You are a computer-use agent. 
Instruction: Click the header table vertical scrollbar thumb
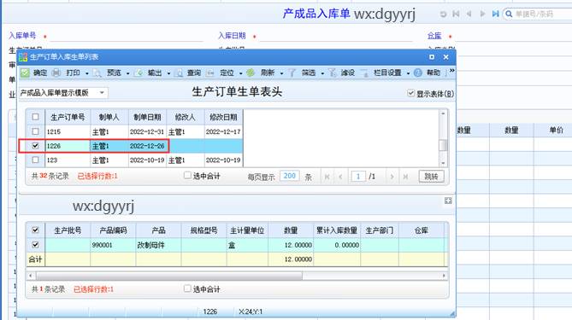point(443,145)
